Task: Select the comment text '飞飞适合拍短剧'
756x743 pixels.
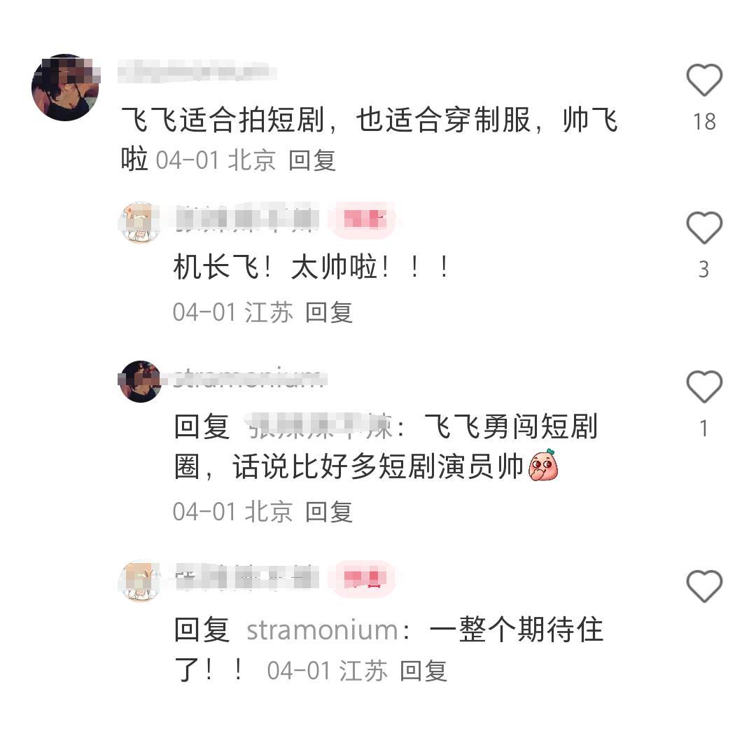Action: click(223, 120)
